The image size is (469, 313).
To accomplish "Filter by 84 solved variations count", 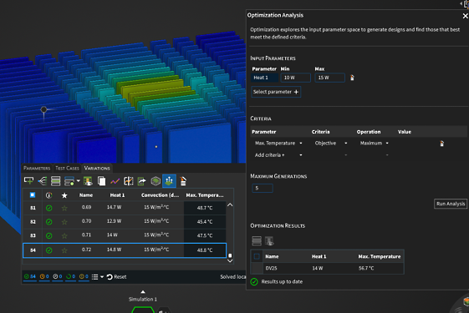I will [x=29, y=276].
